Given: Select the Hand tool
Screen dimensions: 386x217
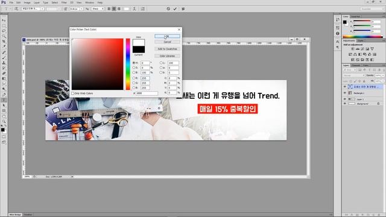Looking at the screenshot, I should tap(4, 116).
